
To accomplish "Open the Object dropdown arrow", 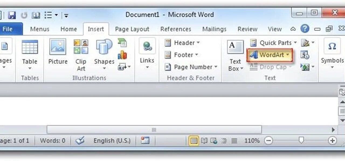I will click(x=313, y=67).
